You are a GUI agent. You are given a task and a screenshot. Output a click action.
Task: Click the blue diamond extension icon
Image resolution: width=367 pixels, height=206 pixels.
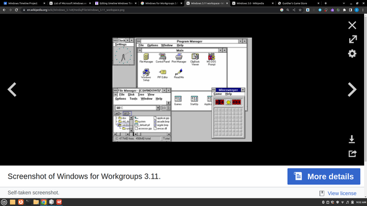(x=320, y=10)
